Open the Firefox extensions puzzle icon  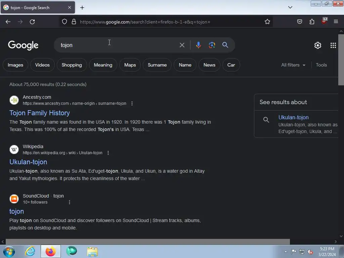(x=312, y=21)
